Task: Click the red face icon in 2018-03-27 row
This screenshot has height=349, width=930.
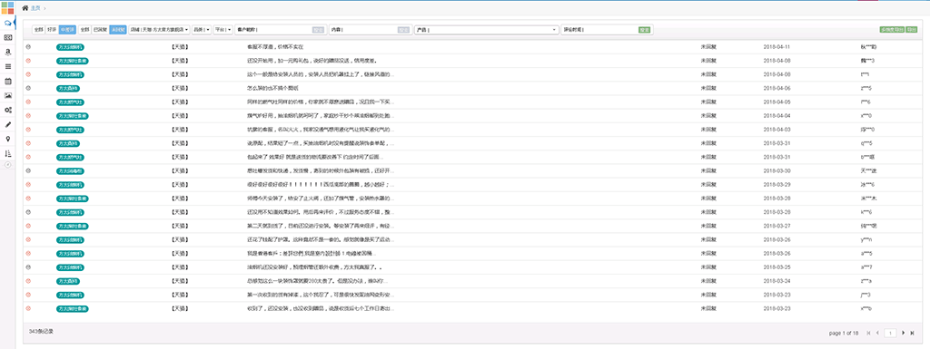Action: tap(28, 226)
